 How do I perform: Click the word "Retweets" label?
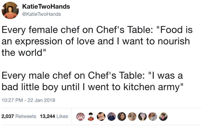point(26,116)
